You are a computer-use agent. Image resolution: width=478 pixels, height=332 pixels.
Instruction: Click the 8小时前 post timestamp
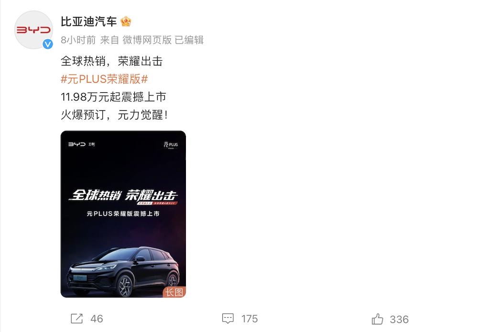point(78,40)
